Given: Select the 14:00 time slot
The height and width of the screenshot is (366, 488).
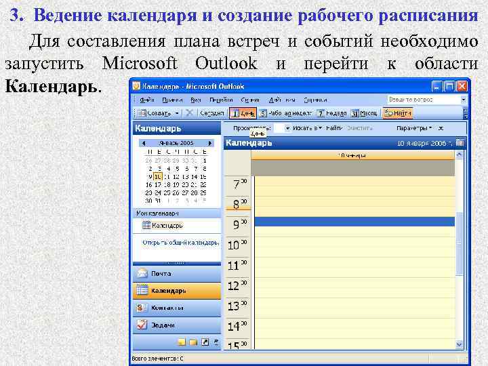Looking at the screenshot, I should pos(354,323).
